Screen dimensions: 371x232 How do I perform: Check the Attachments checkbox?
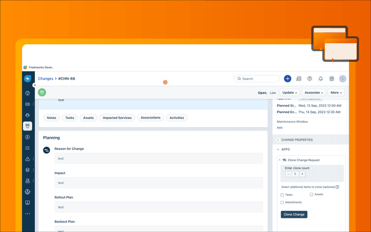282,203
